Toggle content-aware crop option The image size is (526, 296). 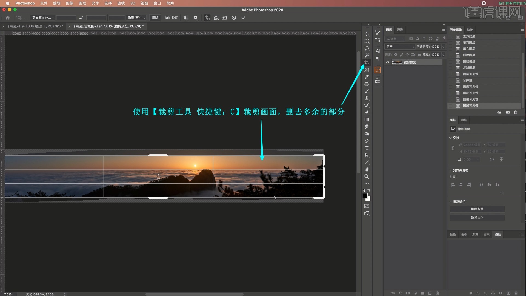point(216,18)
